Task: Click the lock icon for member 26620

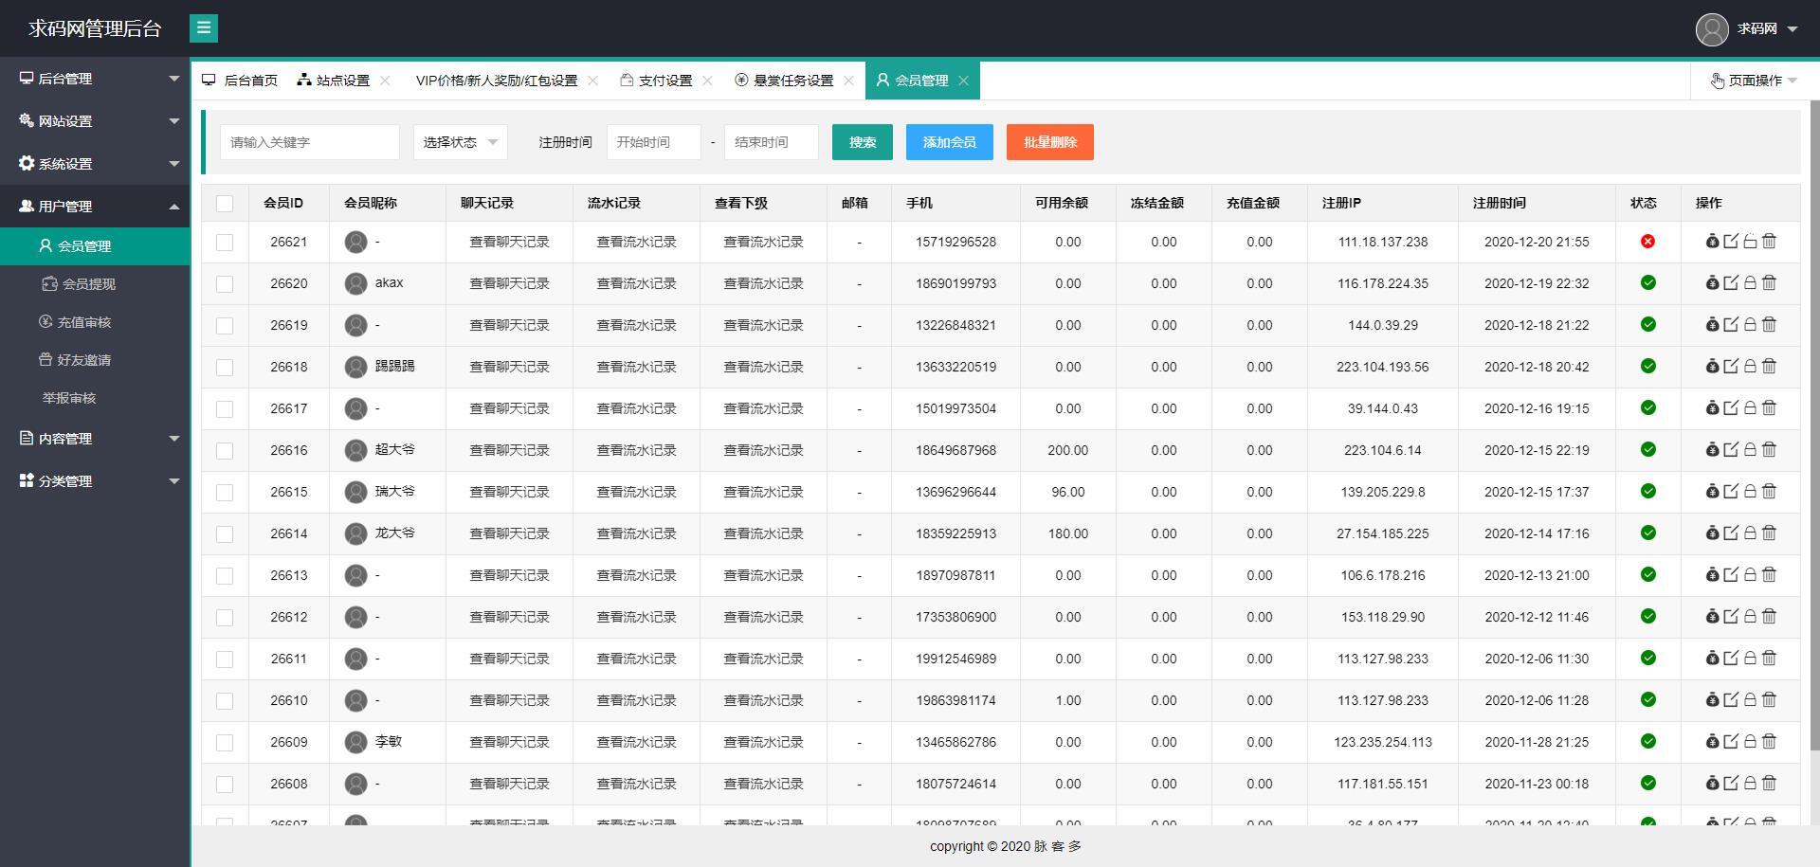Action: 1749,283
